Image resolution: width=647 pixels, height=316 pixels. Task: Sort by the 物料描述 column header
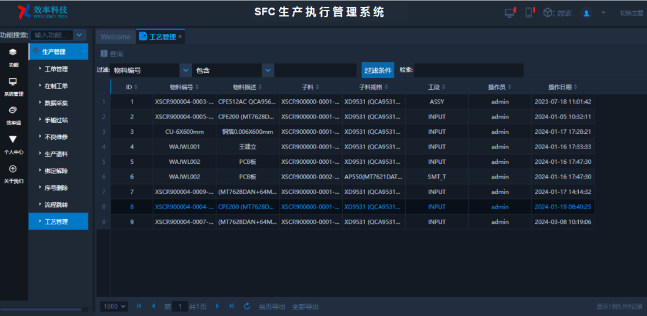[x=248, y=87]
